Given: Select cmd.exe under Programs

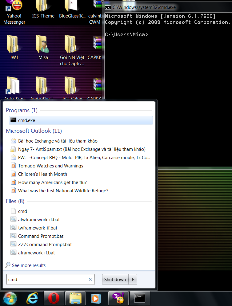Looking at the screenshot, I should tap(27, 120).
